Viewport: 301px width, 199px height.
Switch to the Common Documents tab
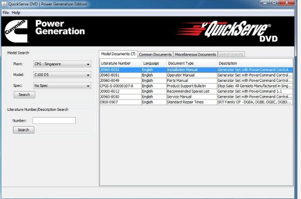(x=155, y=55)
